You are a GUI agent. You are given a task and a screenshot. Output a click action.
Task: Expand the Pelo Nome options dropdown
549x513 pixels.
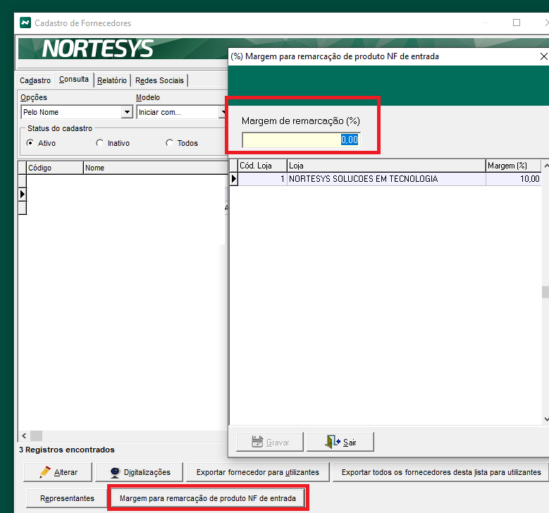(127, 112)
